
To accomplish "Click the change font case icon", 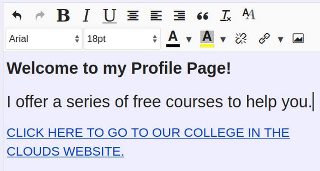I will click(249, 14).
